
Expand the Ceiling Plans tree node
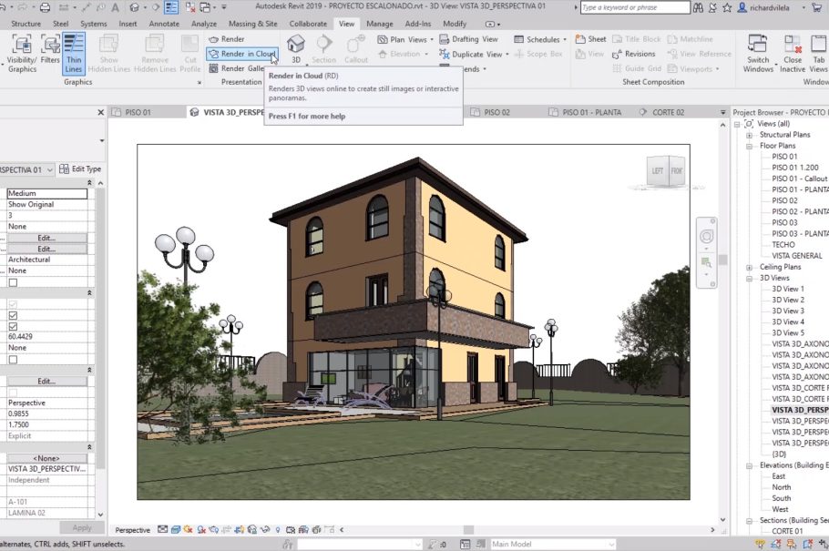coord(749,267)
